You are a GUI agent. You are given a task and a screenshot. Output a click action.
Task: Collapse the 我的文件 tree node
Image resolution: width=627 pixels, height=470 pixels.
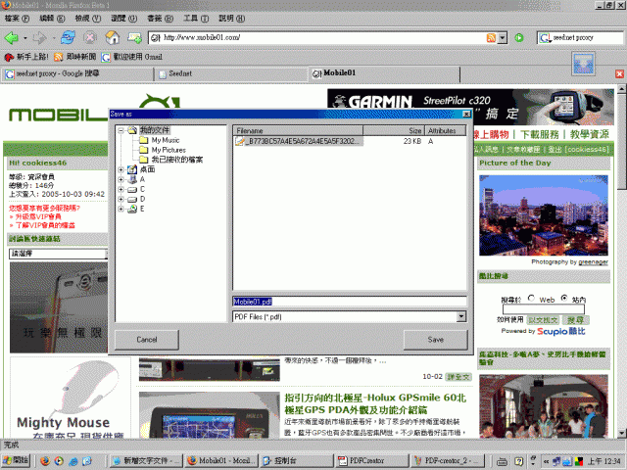[x=121, y=130]
